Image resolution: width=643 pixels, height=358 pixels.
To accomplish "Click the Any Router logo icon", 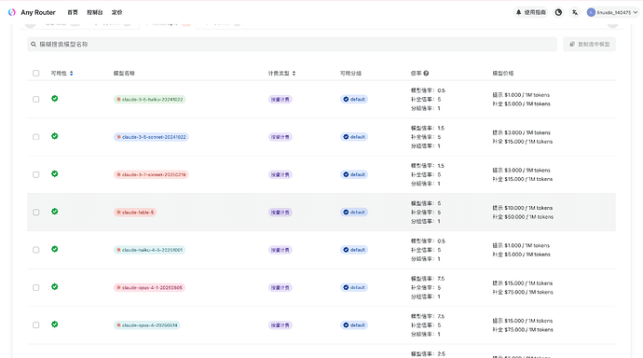I will coord(12,12).
